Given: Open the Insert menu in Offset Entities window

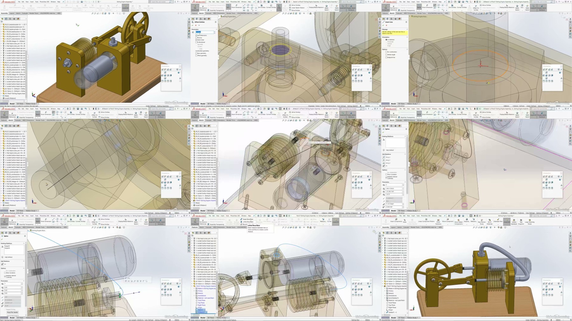Looking at the screenshot, I should [222, 2].
